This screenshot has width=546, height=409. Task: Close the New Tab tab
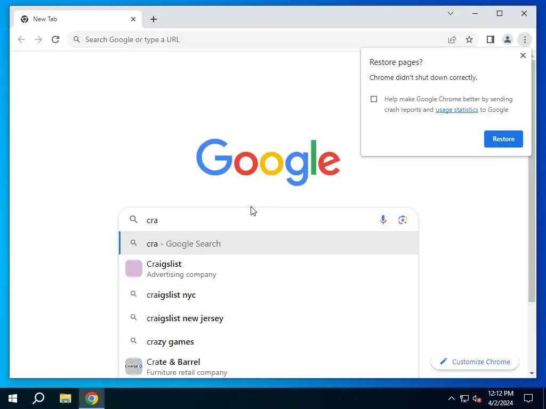point(133,19)
